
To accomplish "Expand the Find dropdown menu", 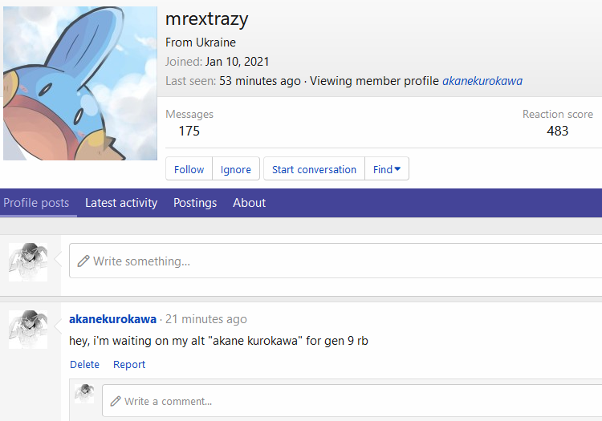I will coord(391,169).
